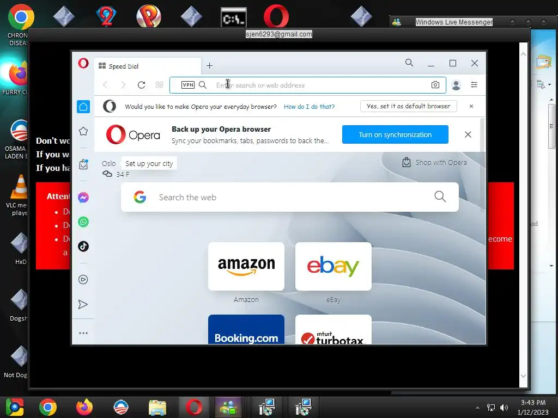Click the Google 'Search the web' box

tap(290, 197)
